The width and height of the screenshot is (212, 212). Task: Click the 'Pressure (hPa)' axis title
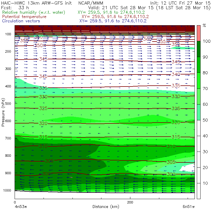pos(3,112)
